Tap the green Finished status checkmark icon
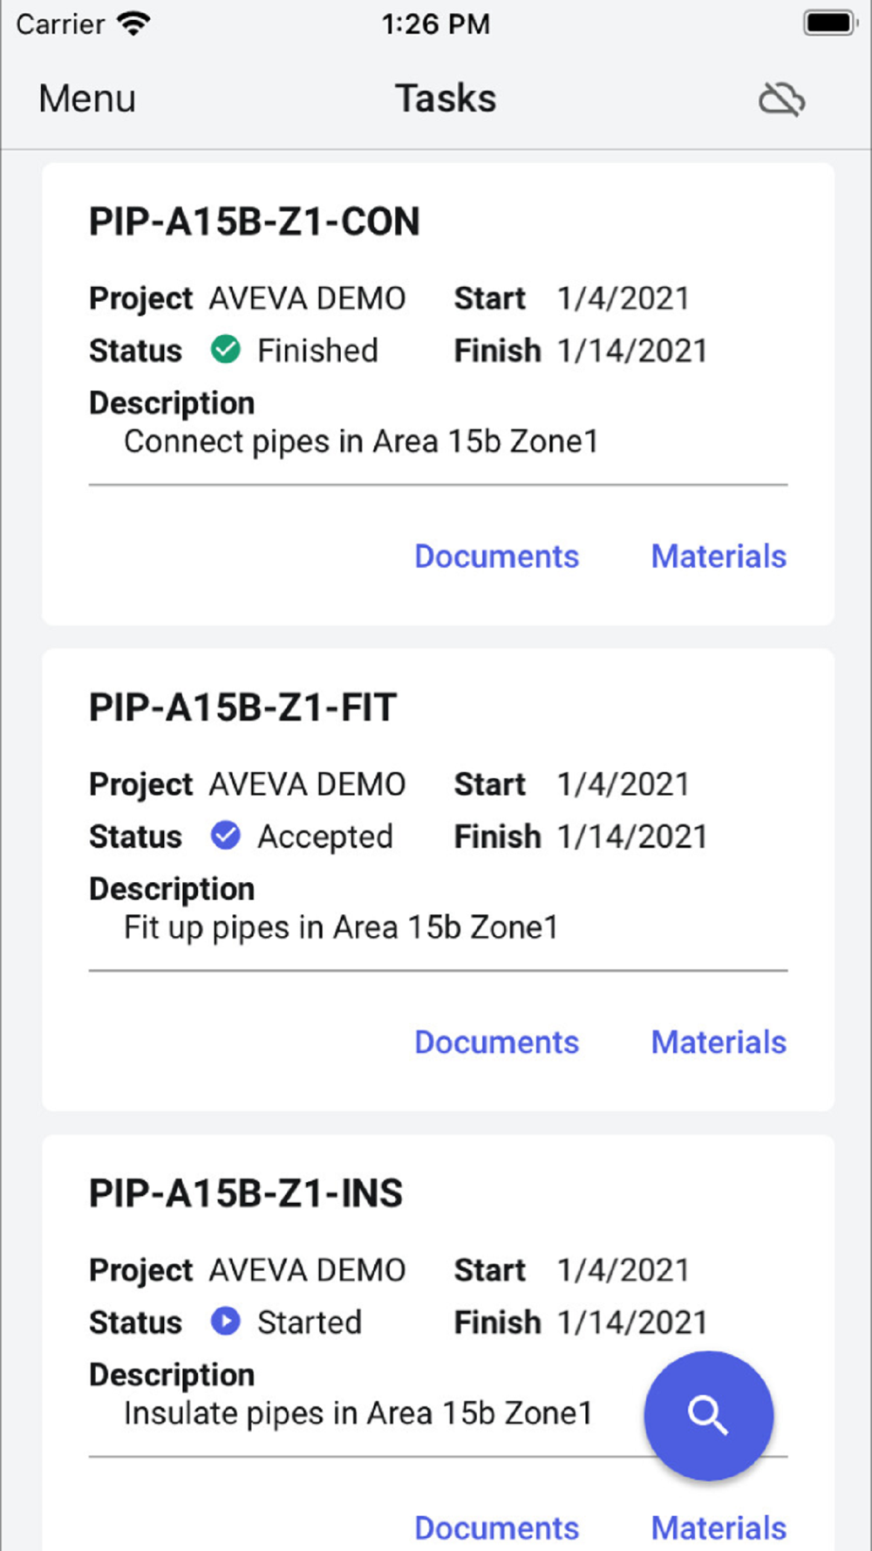The image size is (872, 1551). coord(226,350)
